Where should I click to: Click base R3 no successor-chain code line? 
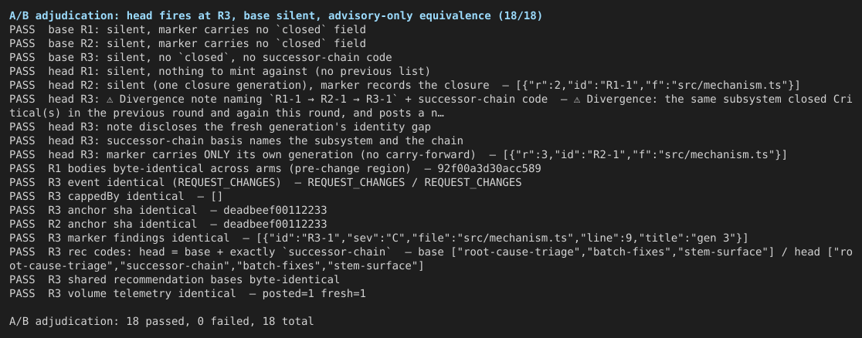201,58
